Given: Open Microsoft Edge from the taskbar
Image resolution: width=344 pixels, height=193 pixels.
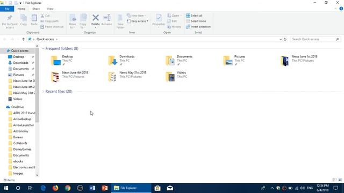Looking at the screenshot, I should click(43, 188).
